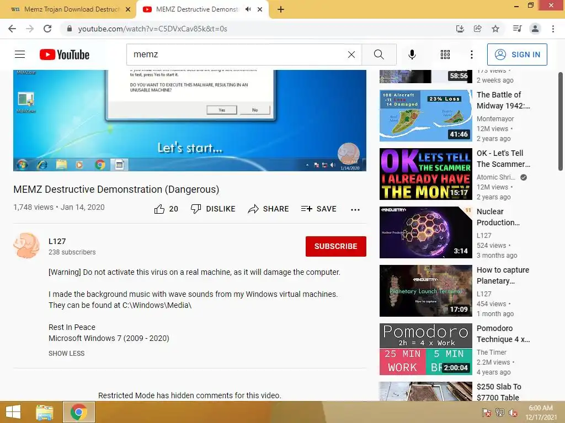Open 'The Battle of Midway 1942' title
565x423 pixels.
tap(503, 100)
